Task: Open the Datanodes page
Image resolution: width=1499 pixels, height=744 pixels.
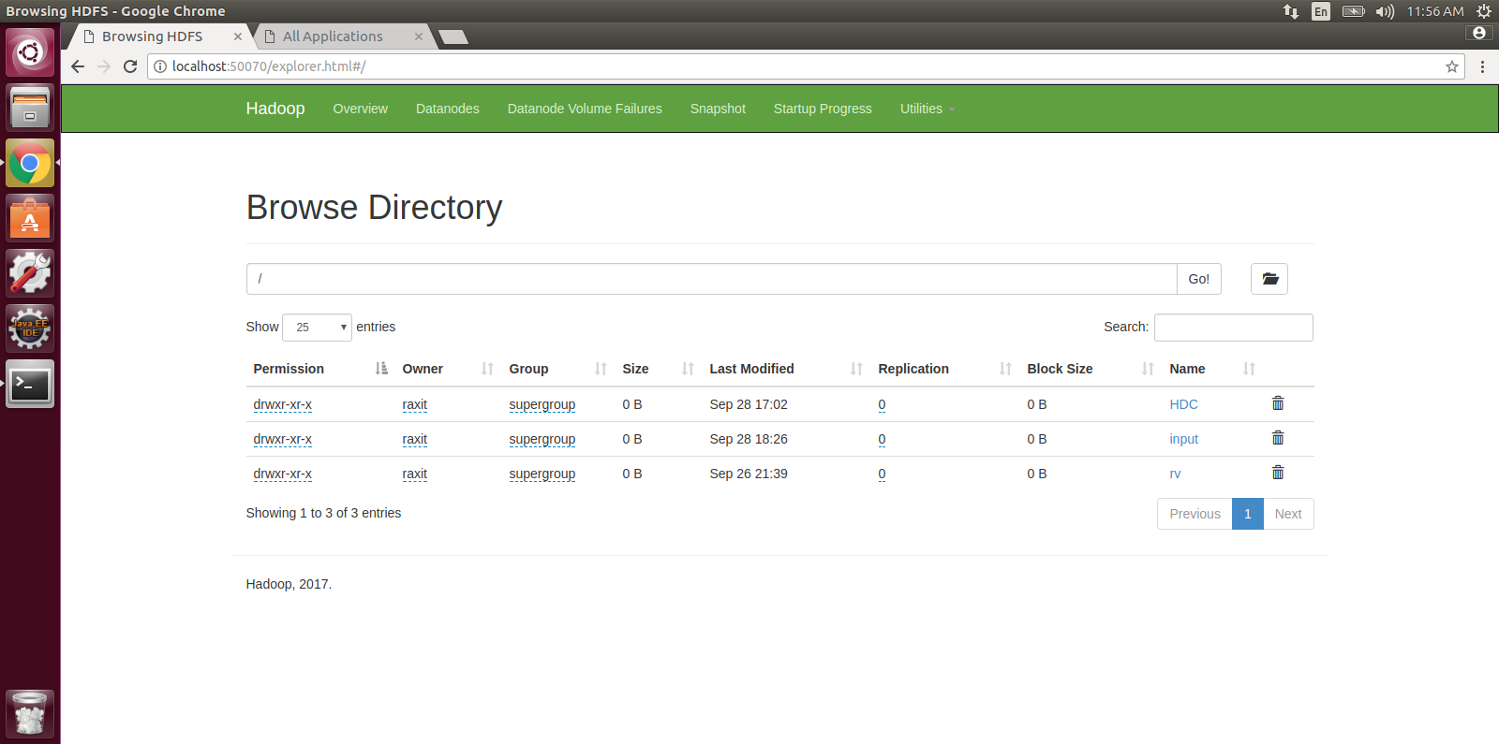Action: [x=447, y=109]
